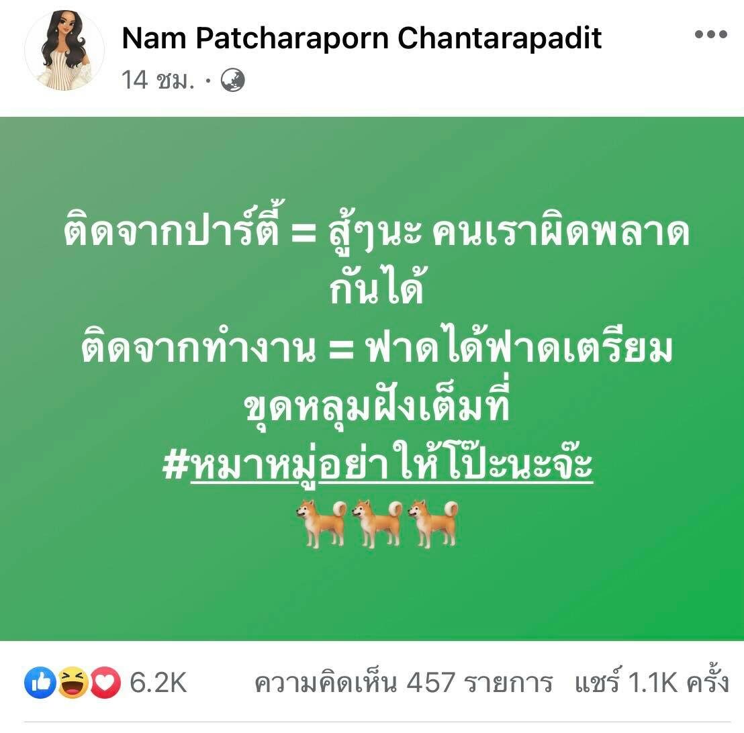Click the Like thumbs-up reaction icon

pyautogui.click(x=40, y=682)
